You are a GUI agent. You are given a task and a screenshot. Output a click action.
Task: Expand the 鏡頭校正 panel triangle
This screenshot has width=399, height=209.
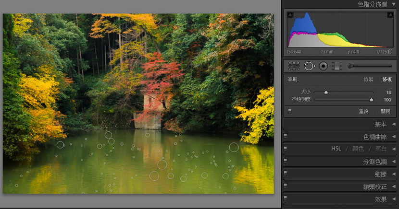pos(394,186)
